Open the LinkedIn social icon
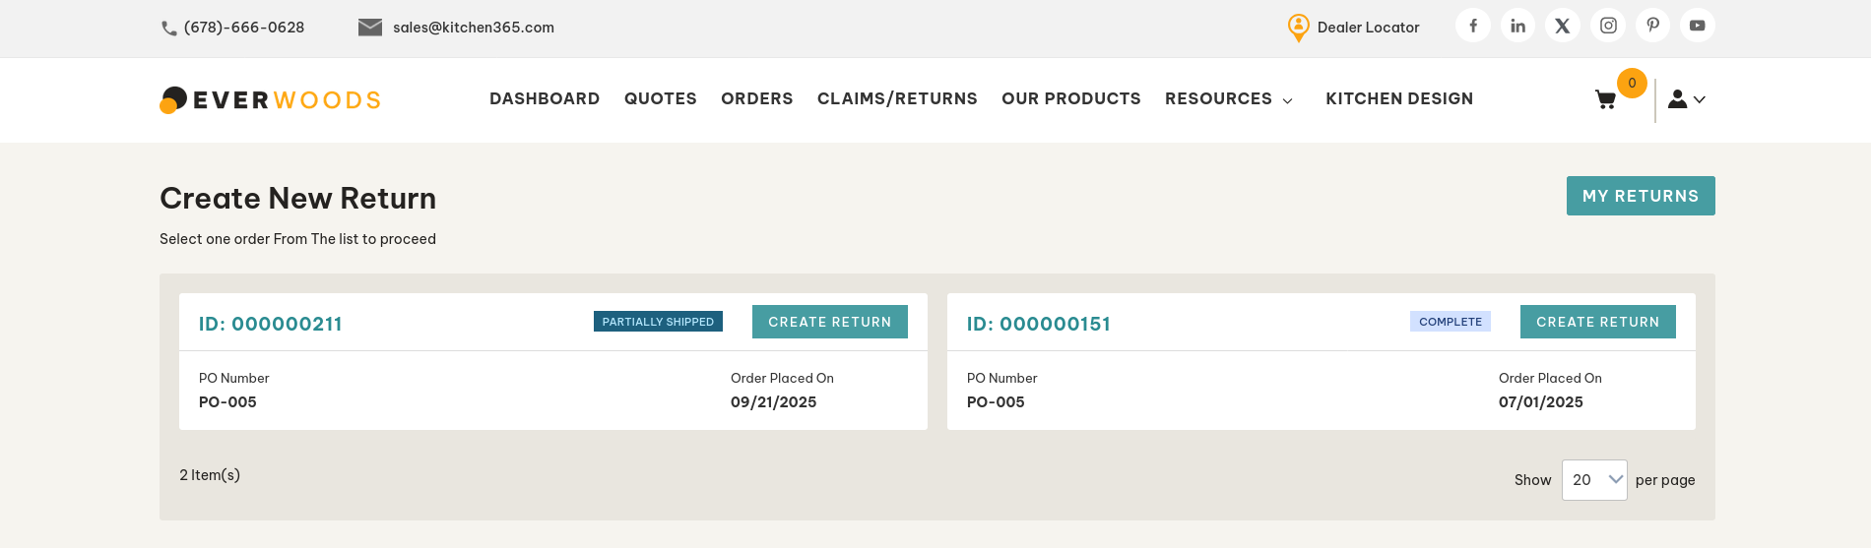The height and width of the screenshot is (548, 1871). pyautogui.click(x=1518, y=27)
